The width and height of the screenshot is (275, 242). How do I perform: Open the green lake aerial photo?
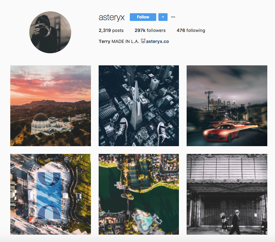tap(139, 194)
